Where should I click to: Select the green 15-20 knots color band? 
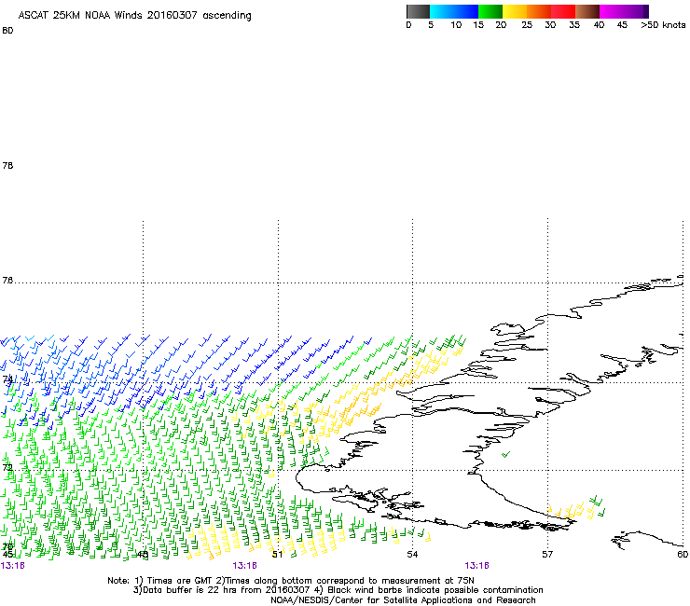490,11
